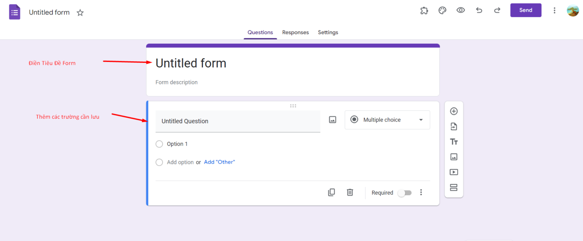Add a new question using the plus icon

[453, 111]
